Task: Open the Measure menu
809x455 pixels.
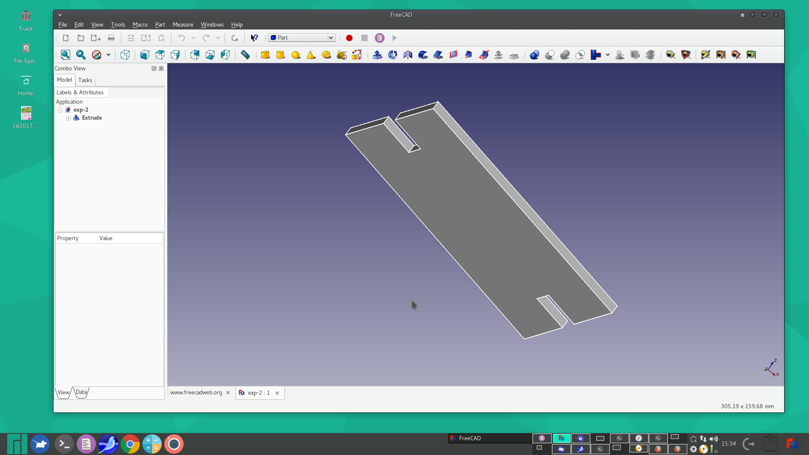Action: (x=183, y=24)
